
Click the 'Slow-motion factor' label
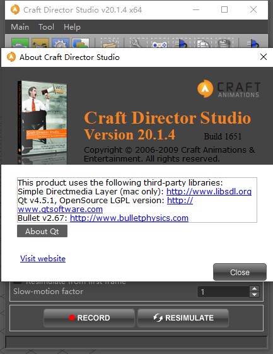[x=49, y=292]
